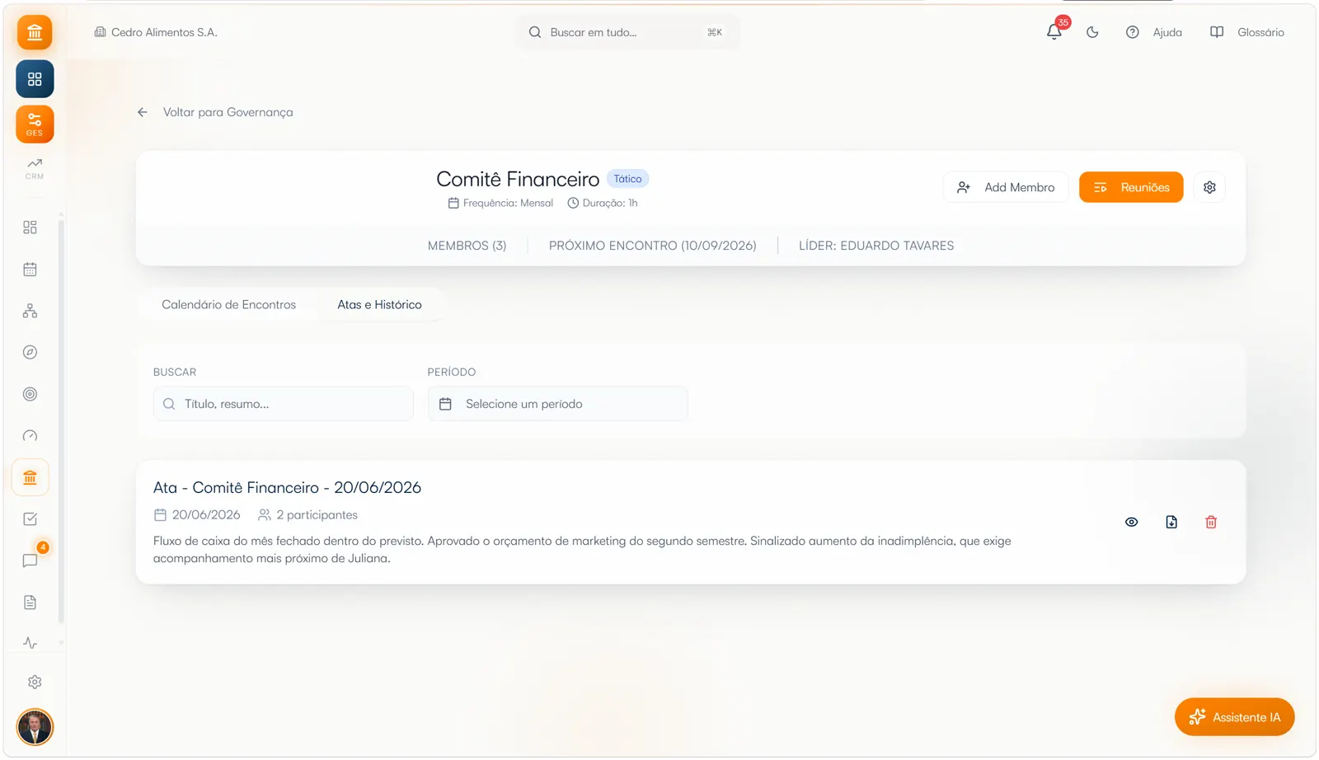Image resolution: width=1319 pixels, height=760 pixels.
Task: Open the apps grid module icon
Action: point(35,79)
